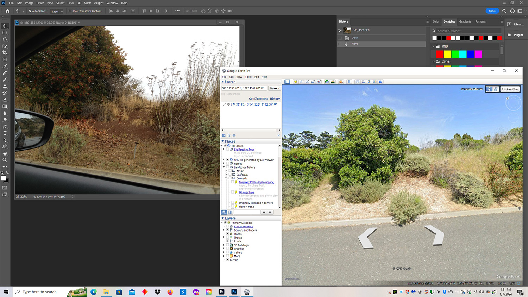This screenshot has height=297, width=528.
Task: Select the Crop tool in Photoshop
Action: pos(5,53)
